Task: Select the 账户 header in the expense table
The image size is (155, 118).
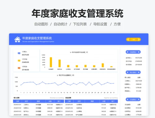Action: (113, 101)
